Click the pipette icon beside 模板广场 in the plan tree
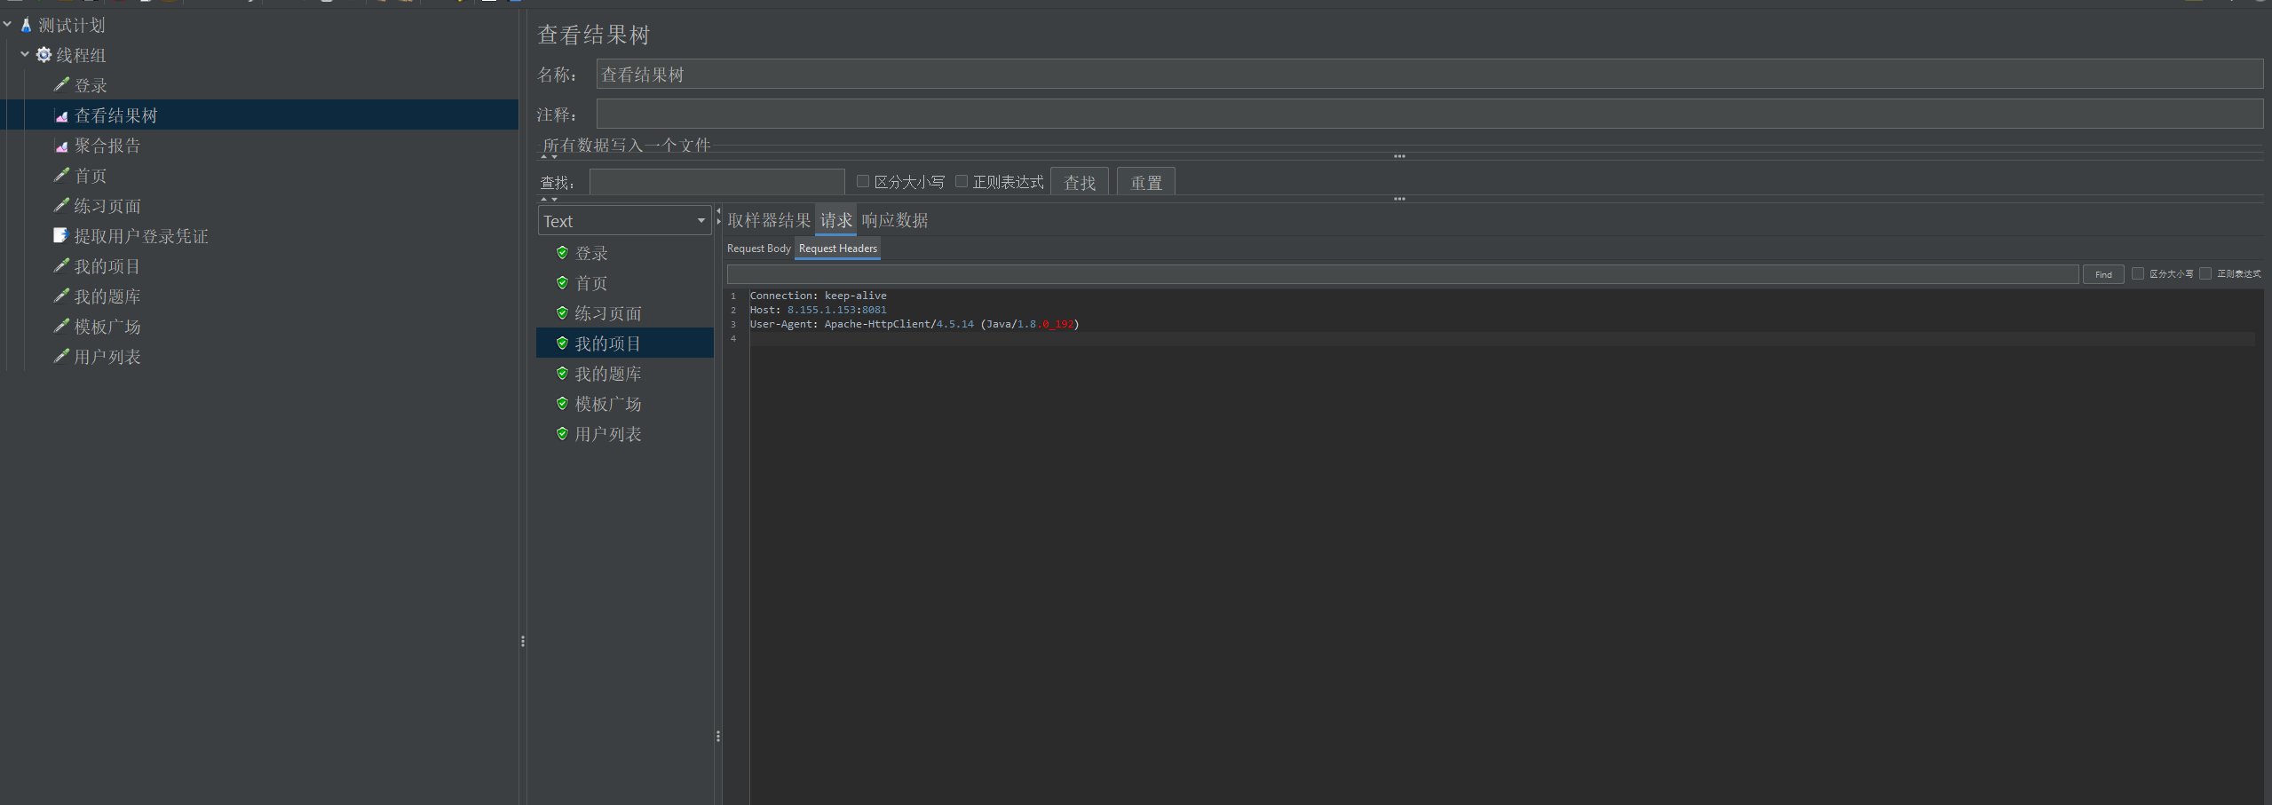Screen dimensions: 2272x805 click(61, 326)
